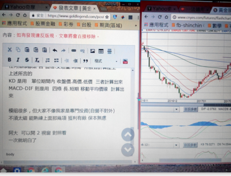The height and width of the screenshot is (176, 231).
Task: Reload the cnyes chart page
Action: pos(160,17)
